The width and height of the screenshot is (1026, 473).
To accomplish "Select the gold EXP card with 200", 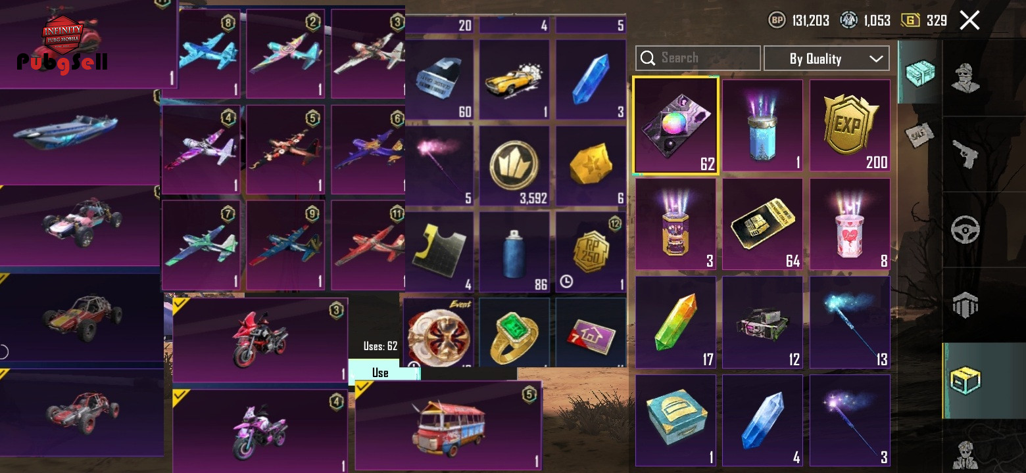I will pyautogui.click(x=850, y=126).
